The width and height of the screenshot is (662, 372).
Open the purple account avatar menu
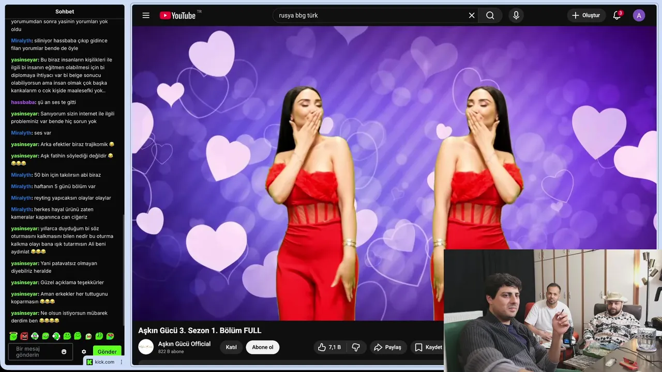[639, 16]
